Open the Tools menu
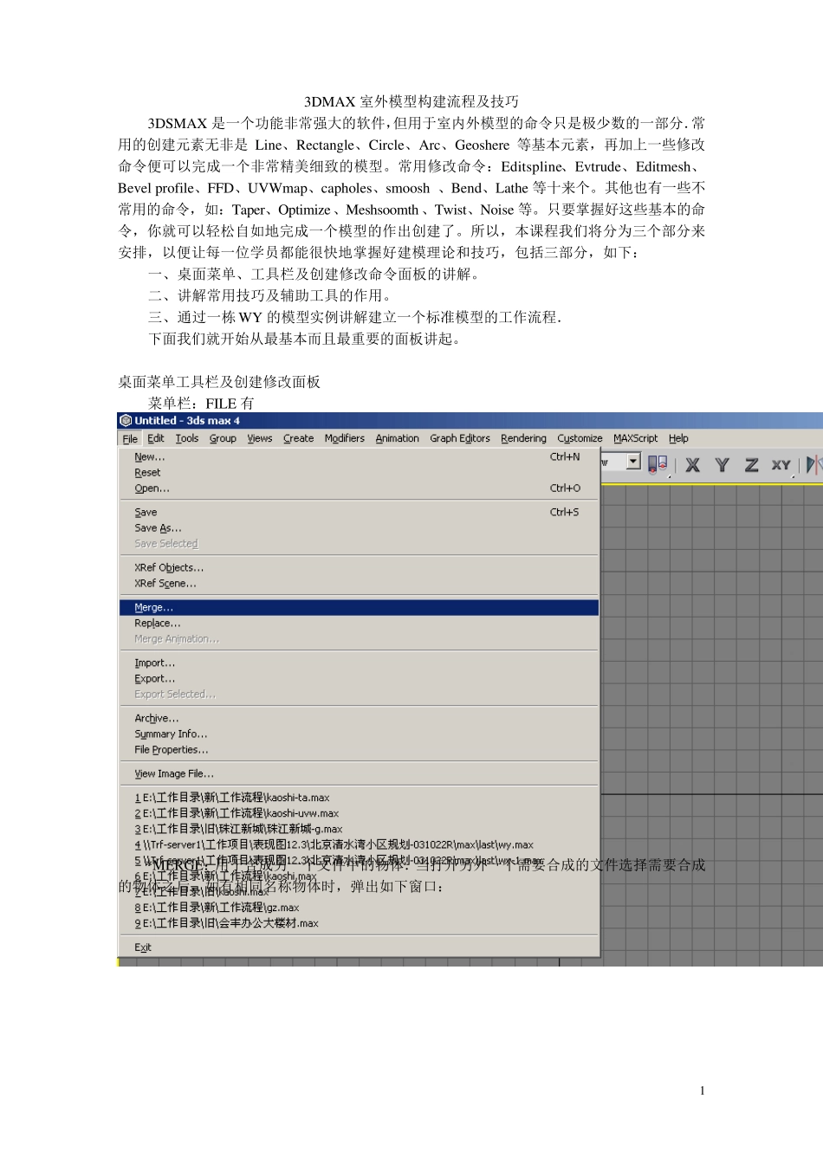Screen dimensions: 823x1164 point(187,438)
